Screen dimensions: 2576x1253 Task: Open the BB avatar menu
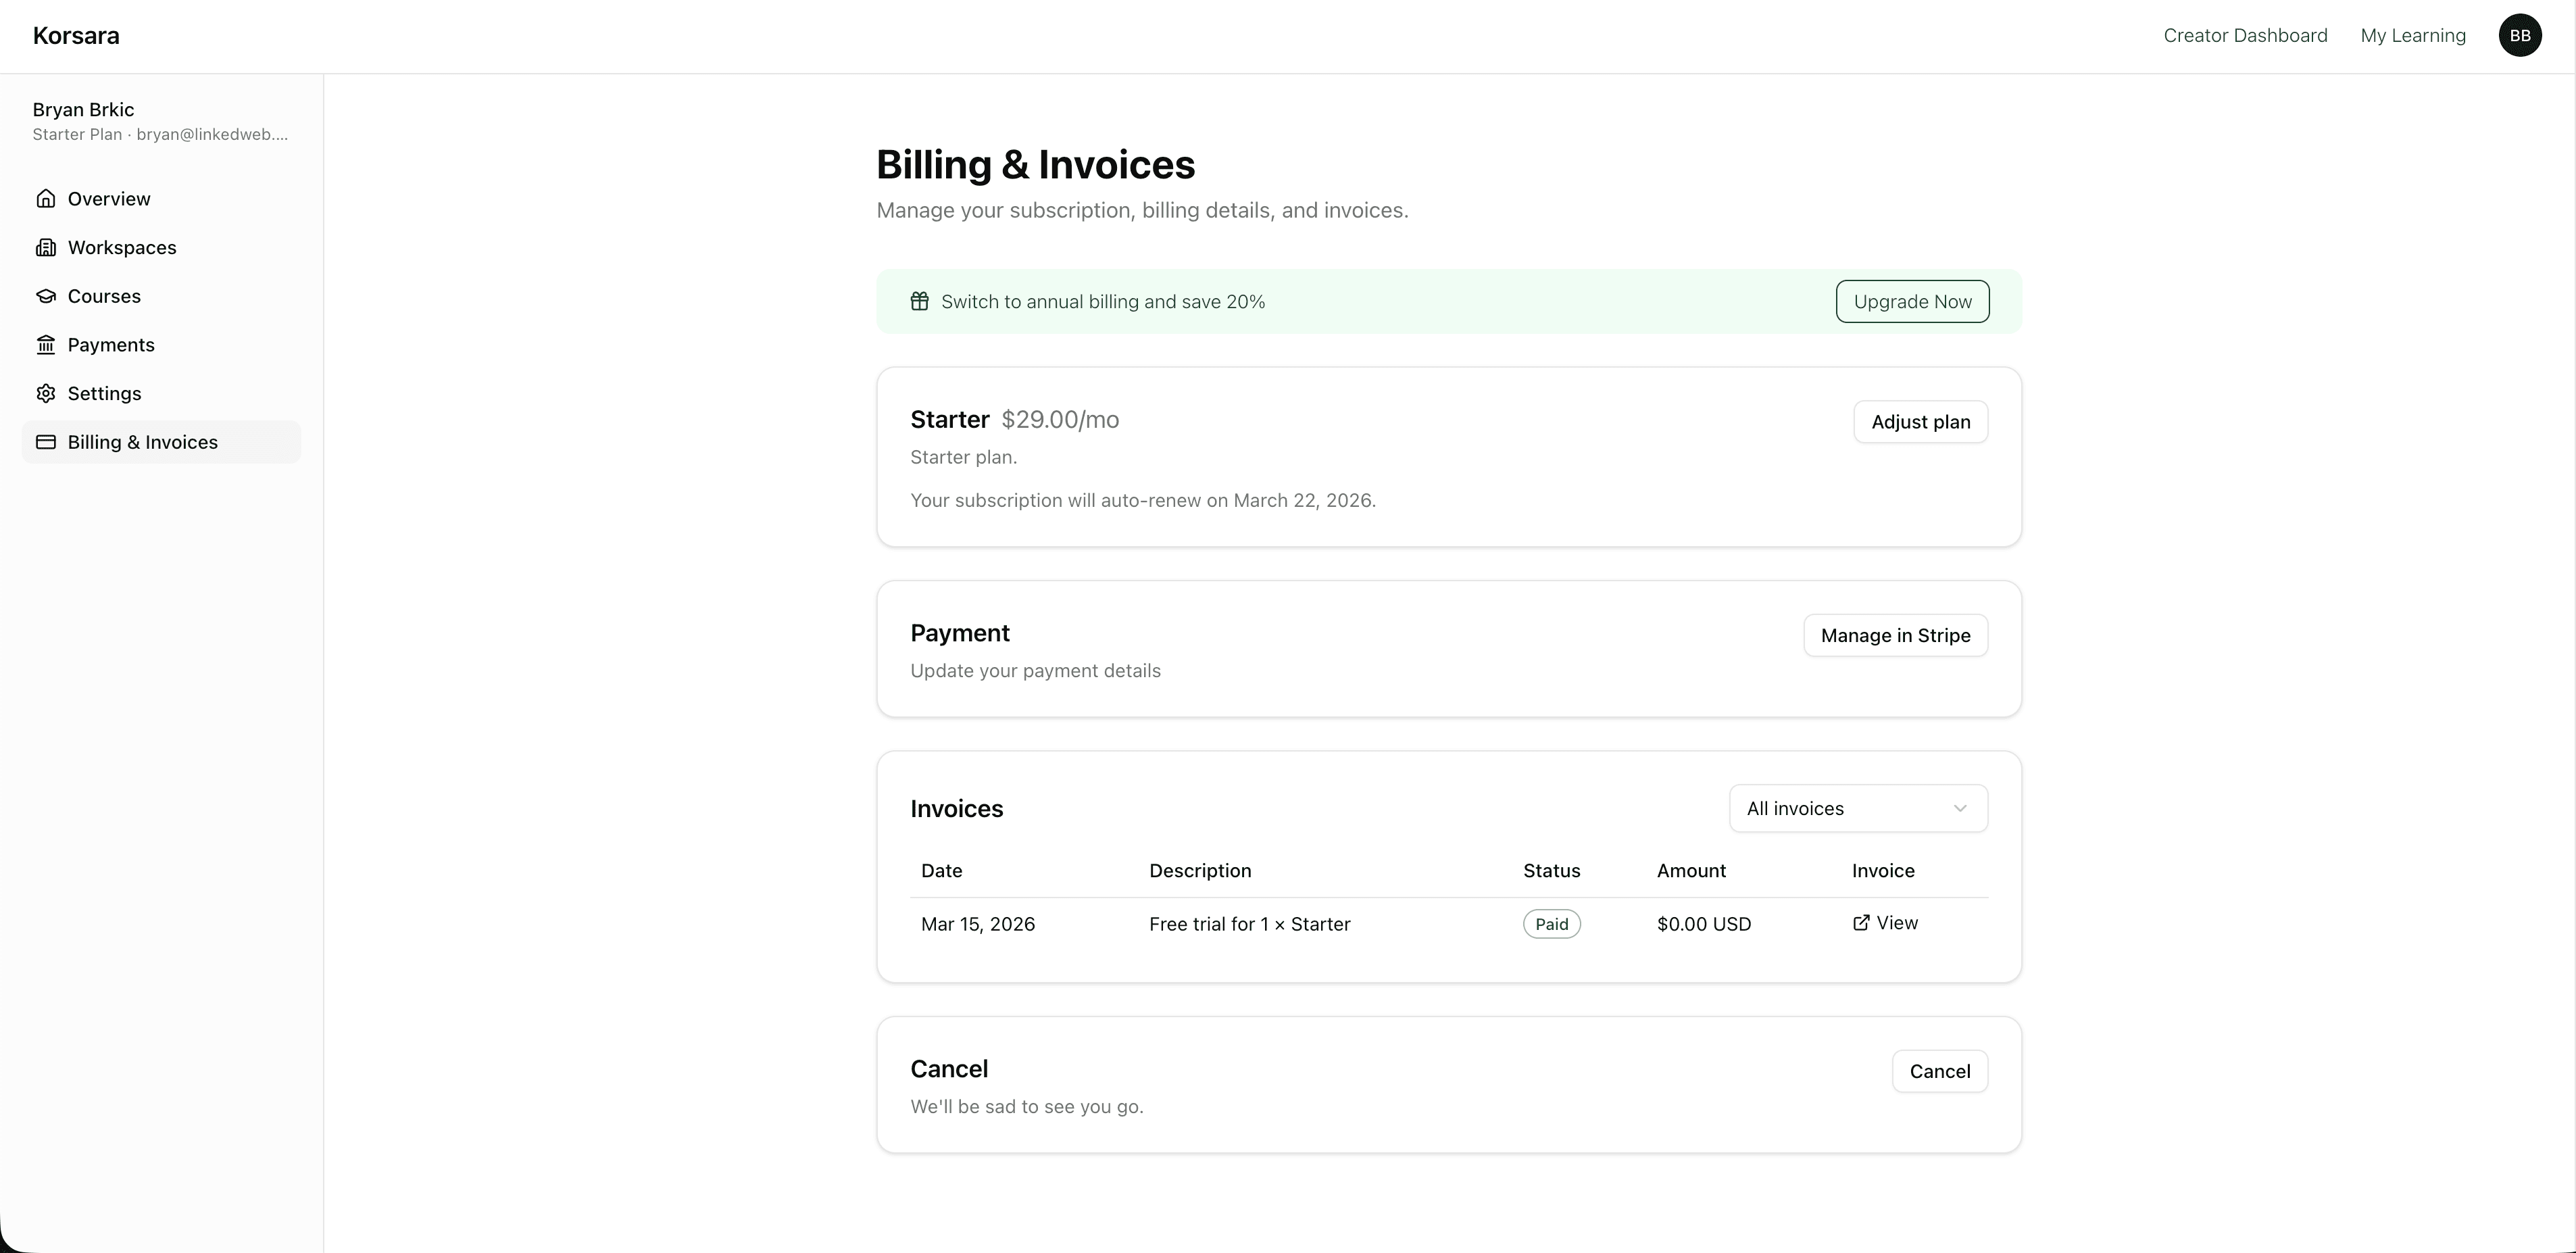(2521, 35)
